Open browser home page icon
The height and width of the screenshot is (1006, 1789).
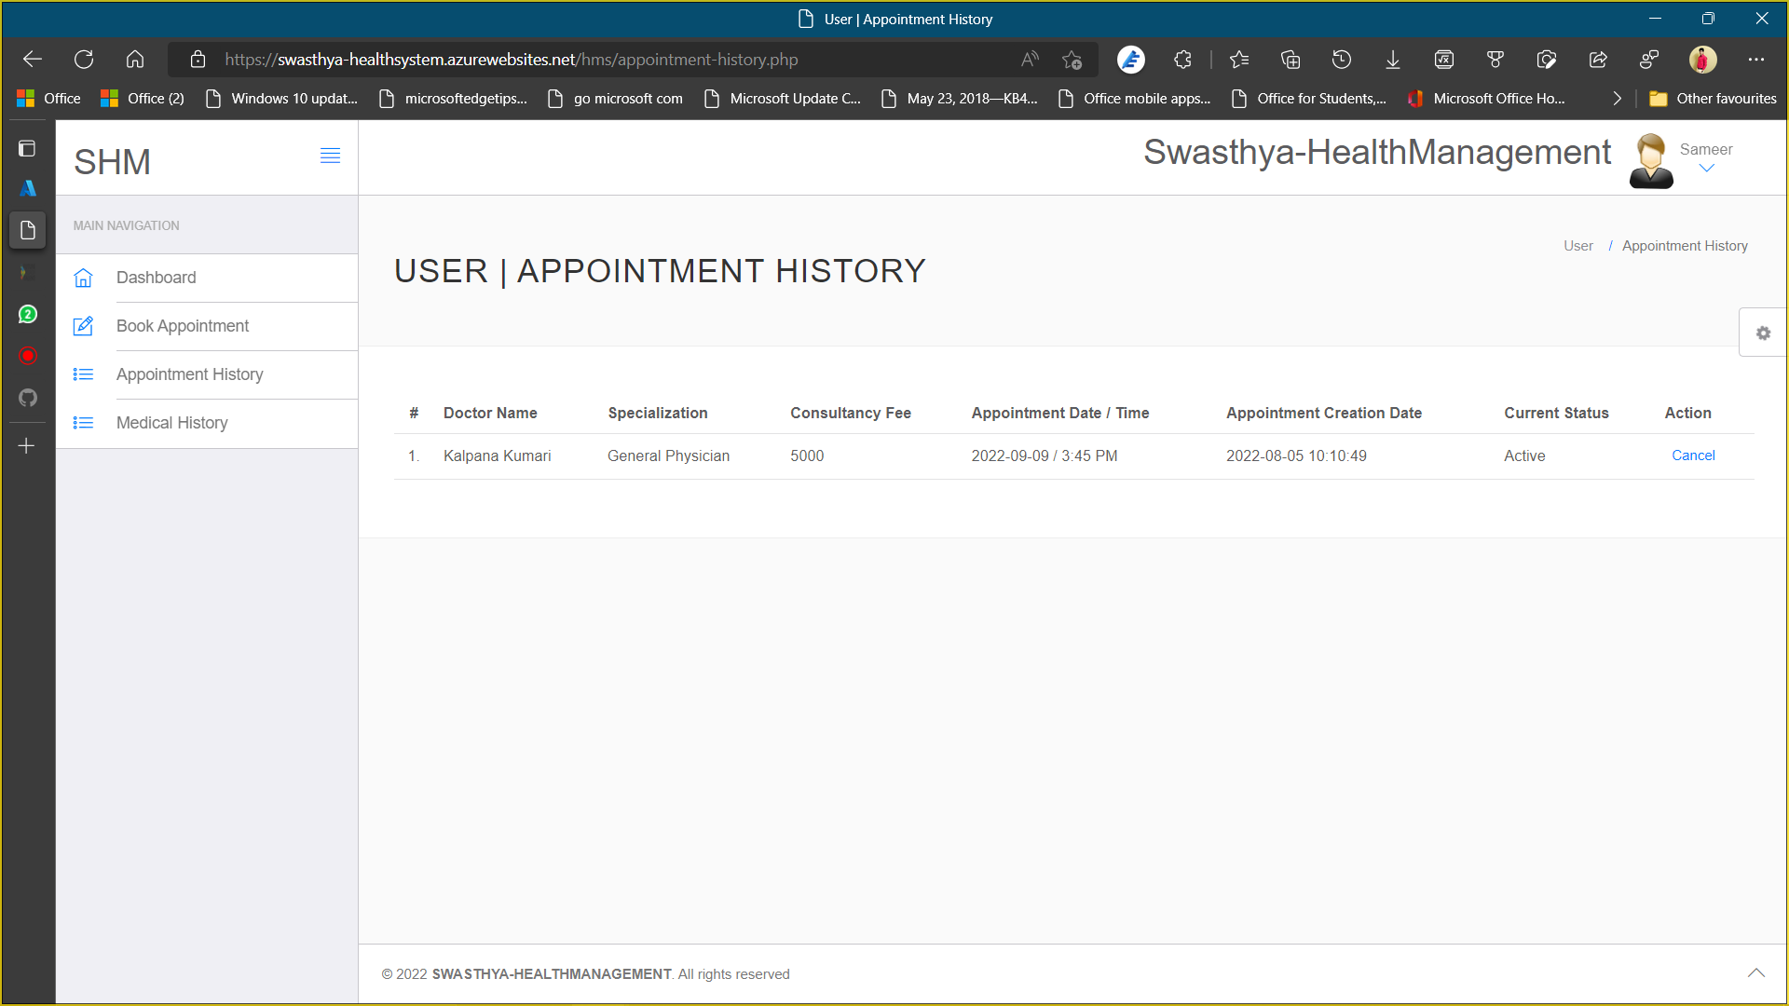coord(135,60)
